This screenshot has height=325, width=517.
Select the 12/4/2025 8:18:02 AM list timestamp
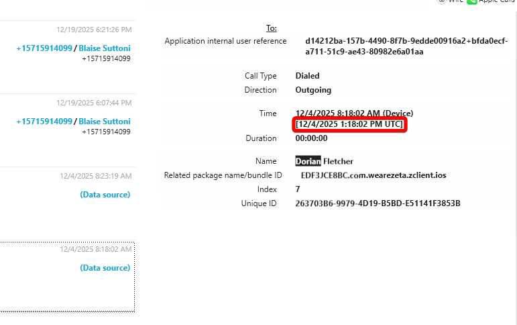(x=96, y=249)
